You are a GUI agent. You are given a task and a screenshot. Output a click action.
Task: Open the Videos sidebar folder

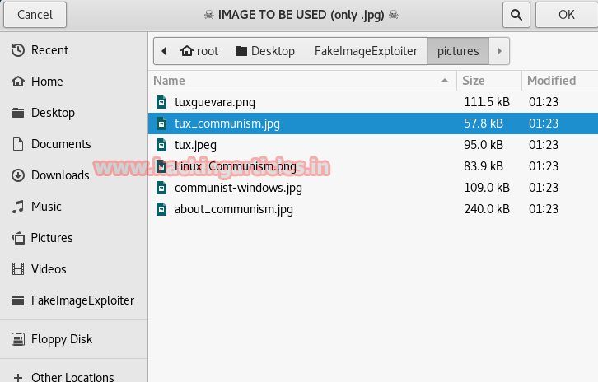click(49, 269)
